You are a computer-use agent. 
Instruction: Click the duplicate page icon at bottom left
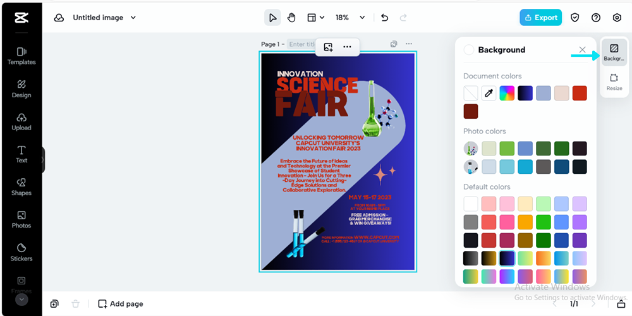tap(54, 304)
